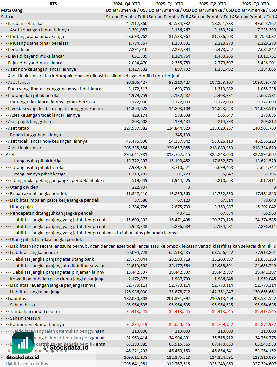Select the 2025_Q1_YTD column header
Screen dimensions: 277x367
click(x=169, y=4)
